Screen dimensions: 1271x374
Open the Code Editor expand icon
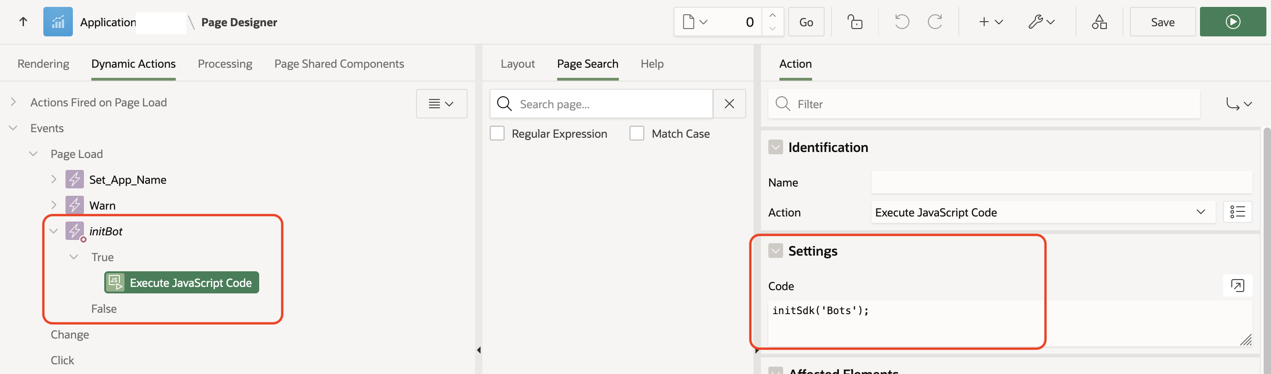point(1237,285)
